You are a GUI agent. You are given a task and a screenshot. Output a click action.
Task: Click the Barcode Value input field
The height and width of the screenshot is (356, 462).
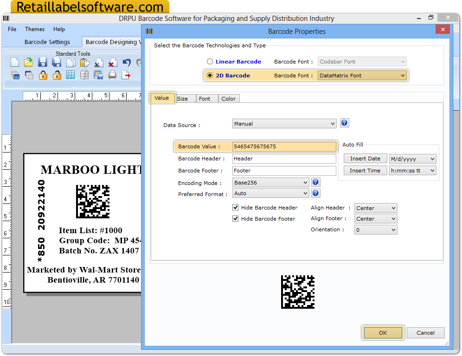pyautogui.click(x=284, y=146)
